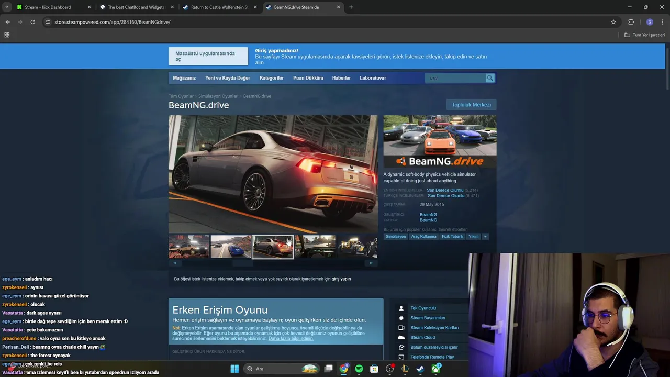670x377 pixels.
Task: Click the Steam store search field
Action: pos(455,78)
